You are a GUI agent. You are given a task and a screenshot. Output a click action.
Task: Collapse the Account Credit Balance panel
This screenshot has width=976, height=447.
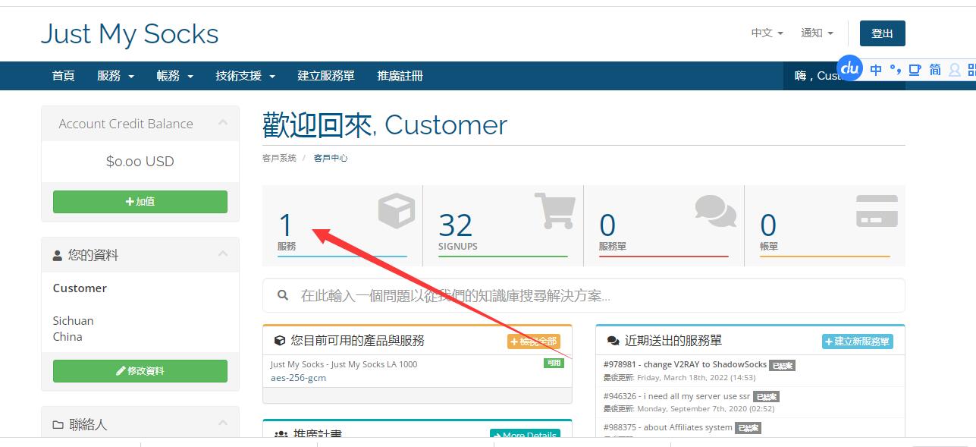[x=224, y=123]
